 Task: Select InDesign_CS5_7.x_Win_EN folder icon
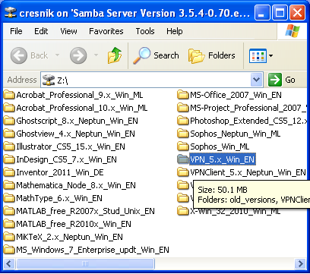pos(9,159)
